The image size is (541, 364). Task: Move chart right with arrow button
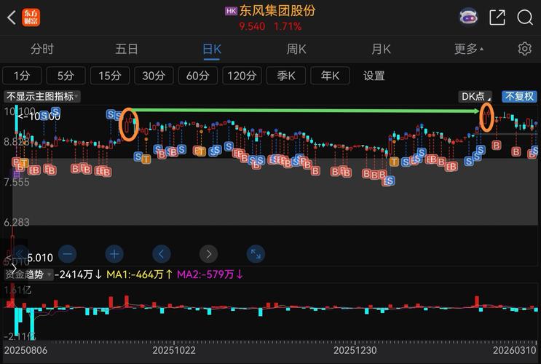(x=208, y=254)
